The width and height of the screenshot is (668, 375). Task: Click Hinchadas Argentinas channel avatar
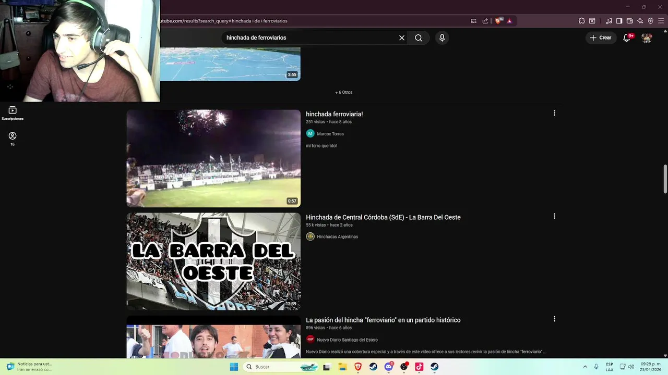(x=311, y=236)
